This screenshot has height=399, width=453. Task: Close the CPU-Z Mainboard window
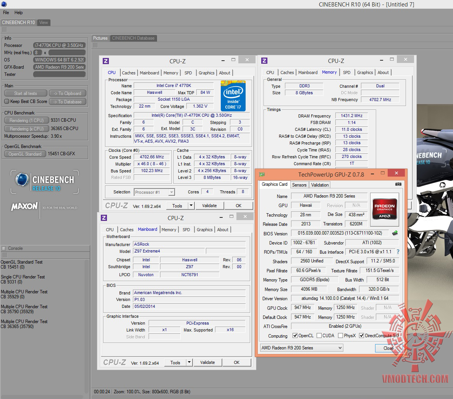[x=245, y=216]
